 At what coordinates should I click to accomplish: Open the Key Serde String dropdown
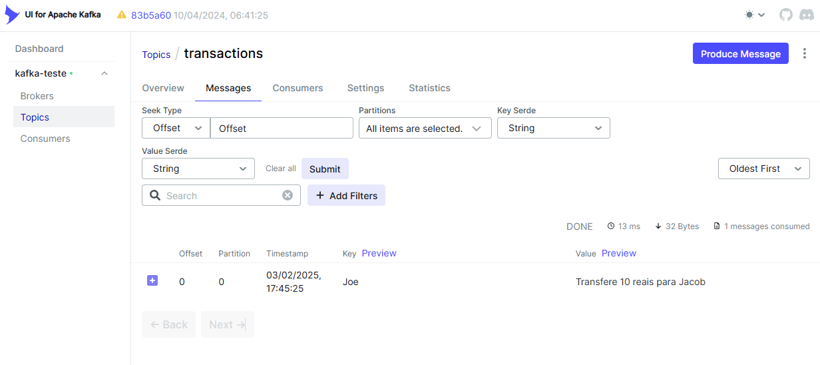coord(554,128)
